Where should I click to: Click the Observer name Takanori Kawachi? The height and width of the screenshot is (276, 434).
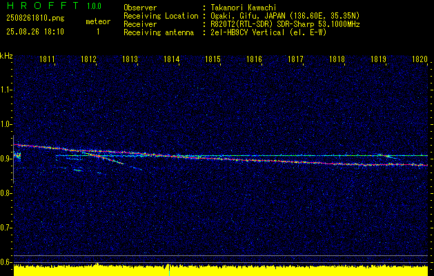click(244, 8)
